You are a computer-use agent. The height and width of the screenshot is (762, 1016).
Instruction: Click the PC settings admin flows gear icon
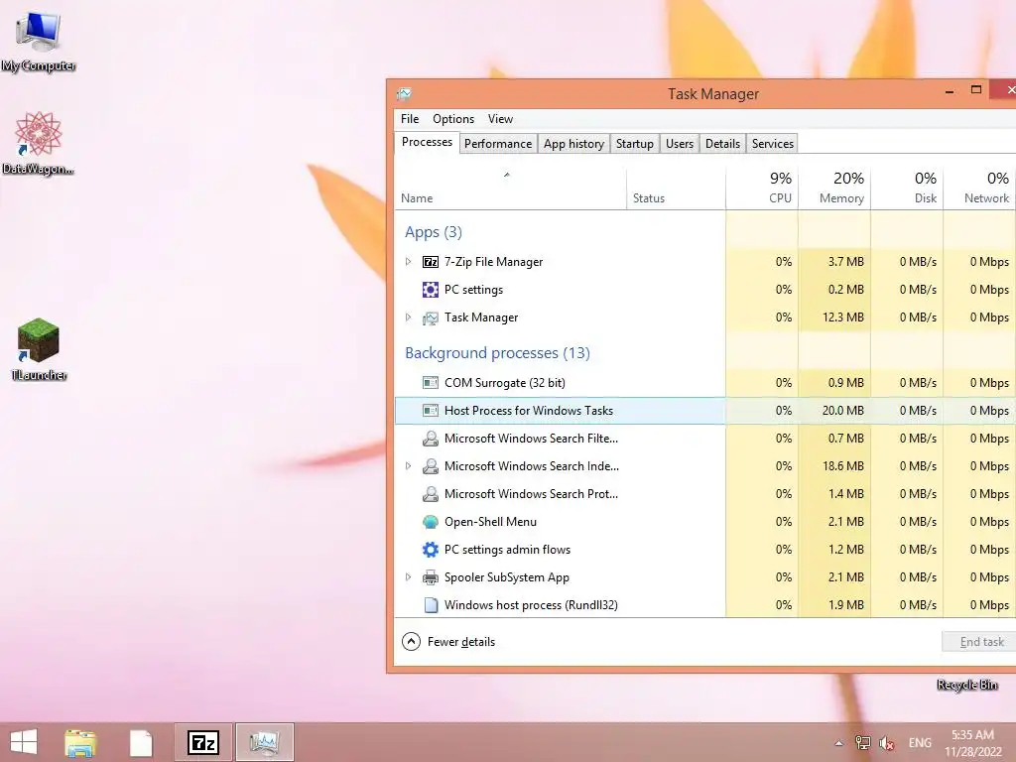pos(431,550)
